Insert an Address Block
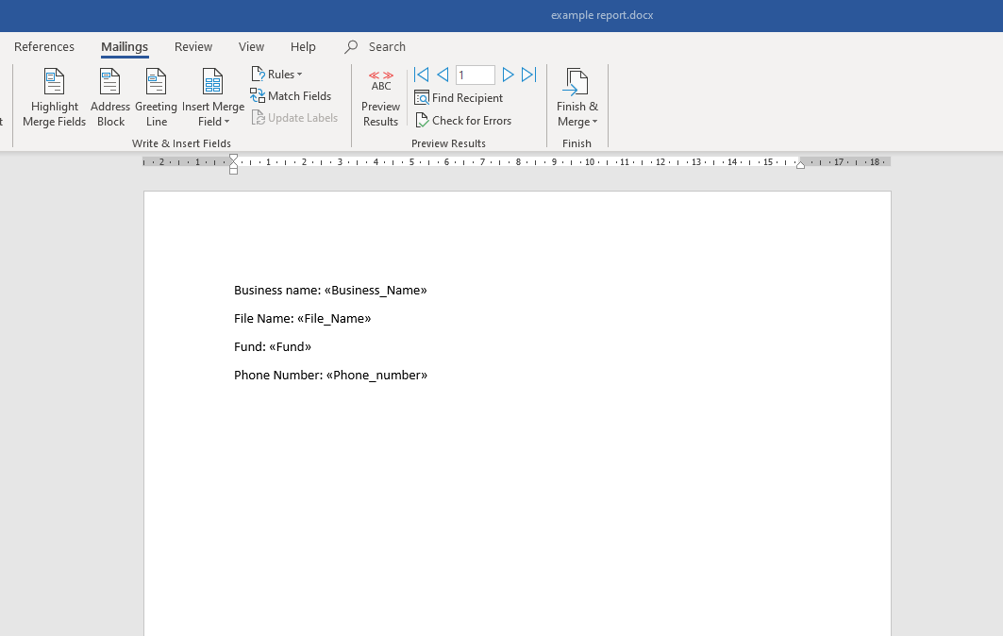 click(x=110, y=98)
